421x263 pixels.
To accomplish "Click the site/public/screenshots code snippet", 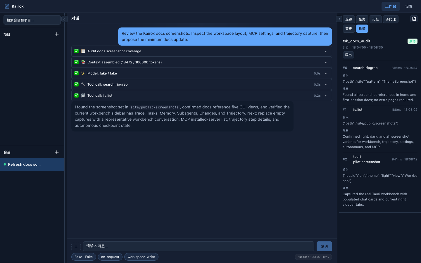I will [154, 107].
